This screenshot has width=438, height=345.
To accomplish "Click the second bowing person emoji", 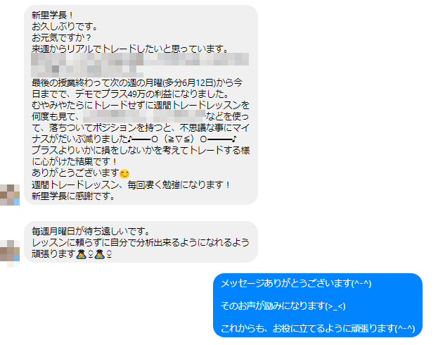I will (x=99, y=254).
